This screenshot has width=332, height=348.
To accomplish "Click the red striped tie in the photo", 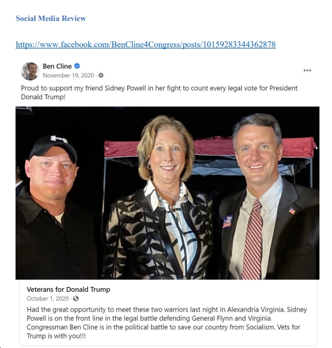I will pyautogui.click(x=253, y=240).
